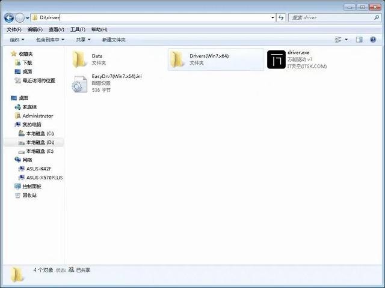385x288 pixels.
Task: Open the 查看(V) menu
Action: (x=56, y=29)
